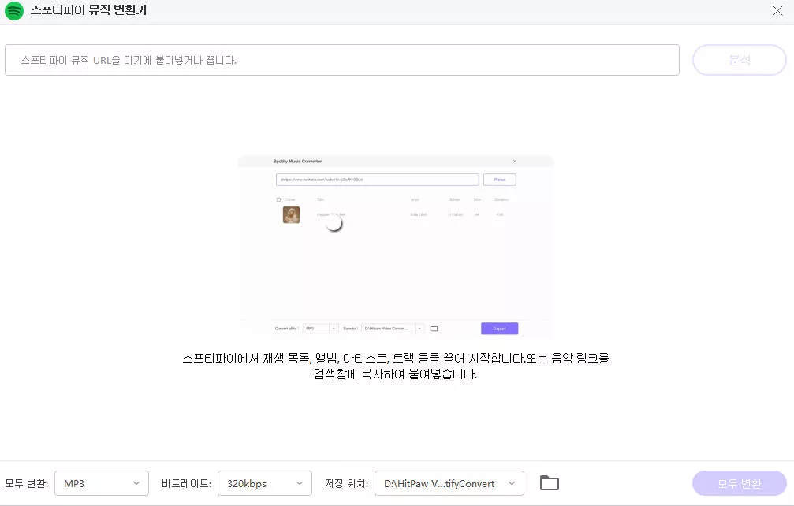Click the tutorial preview illustration image

(396, 247)
